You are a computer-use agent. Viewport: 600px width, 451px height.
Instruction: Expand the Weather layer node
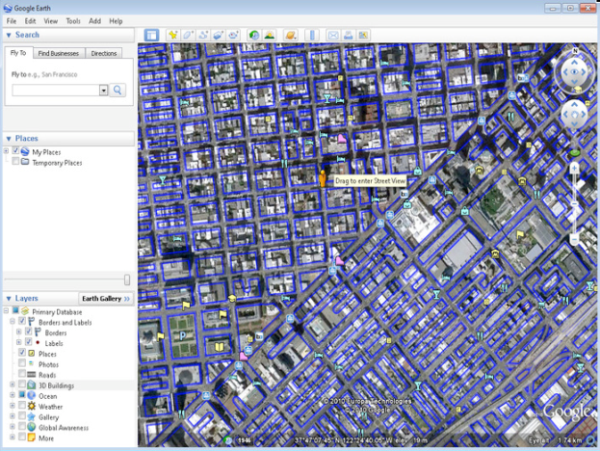coord(13,406)
